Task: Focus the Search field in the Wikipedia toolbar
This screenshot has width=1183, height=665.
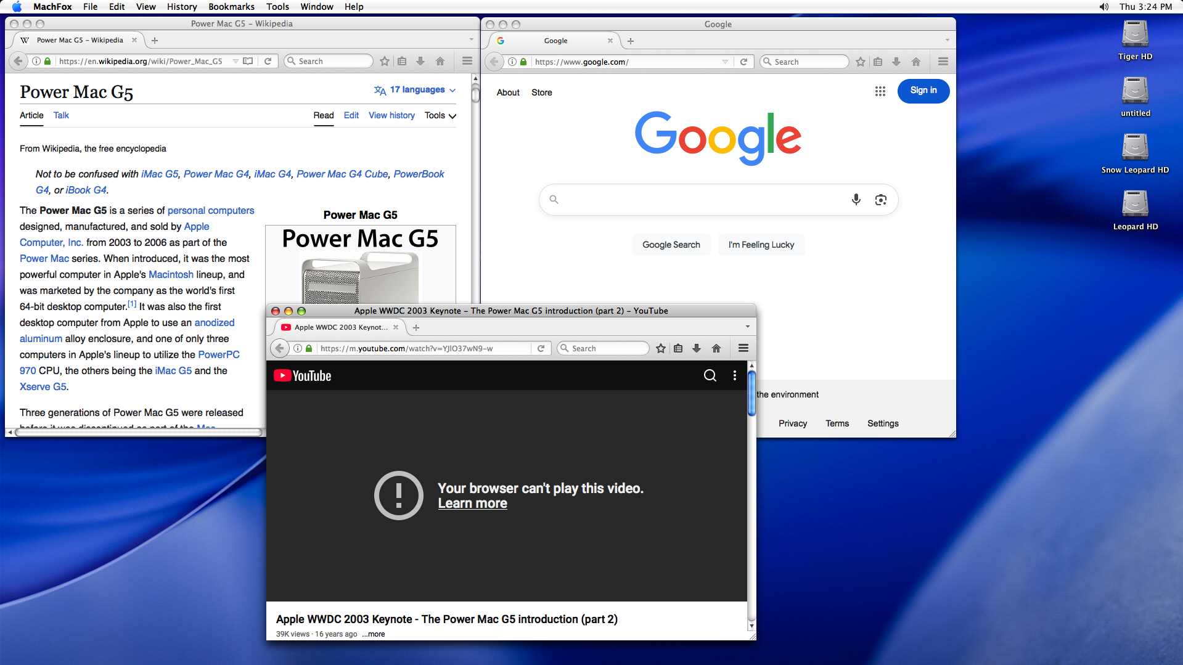Action: [329, 61]
